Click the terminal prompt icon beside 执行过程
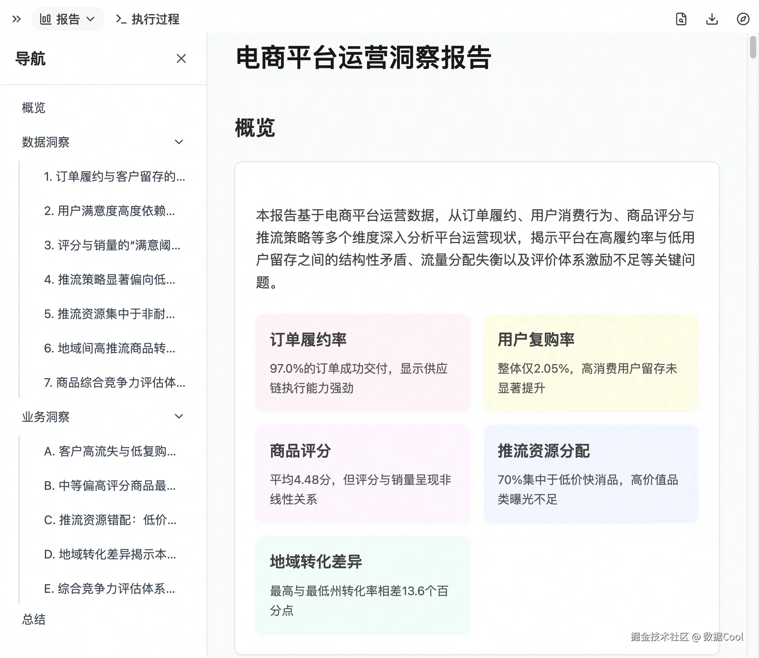The height and width of the screenshot is (658, 759). [x=121, y=19]
